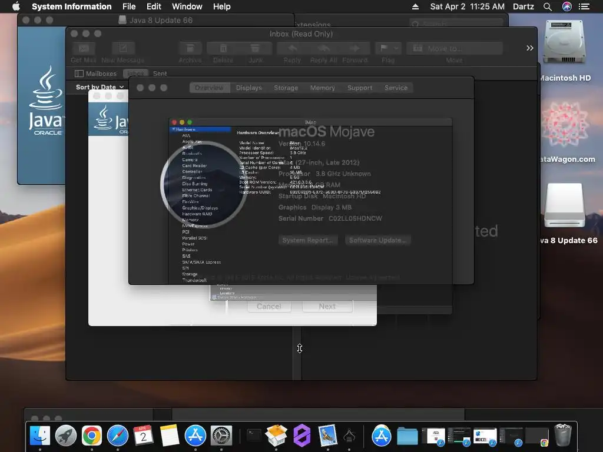Click the purple hexagon Dock icon

click(302, 436)
